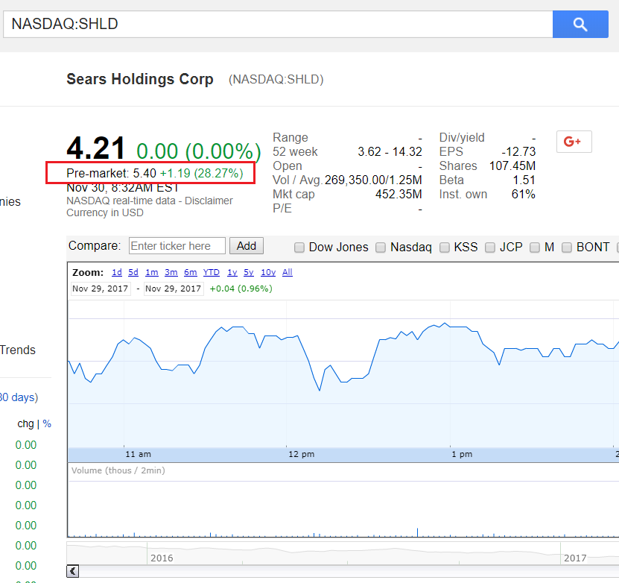This screenshot has height=583, width=619.
Task: Check the Dow Jones compare checkbox
Action: pyautogui.click(x=299, y=248)
